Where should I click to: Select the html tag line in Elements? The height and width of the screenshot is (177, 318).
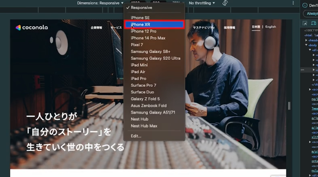click(311, 35)
